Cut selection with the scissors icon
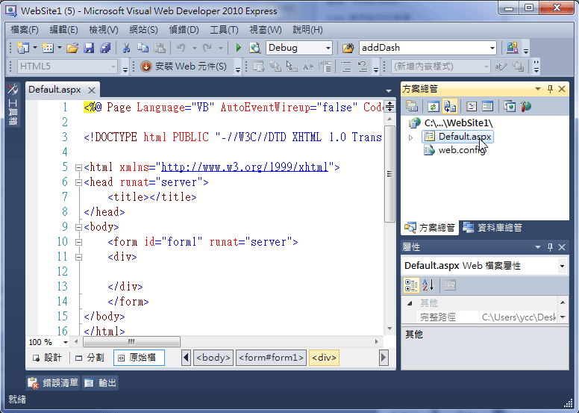Image resolution: width=579 pixels, height=413 pixels. tap(126, 48)
